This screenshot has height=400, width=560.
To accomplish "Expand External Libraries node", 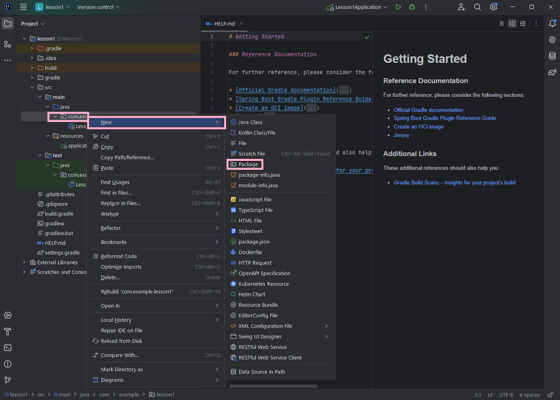I will pyautogui.click(x=24, y=262).
